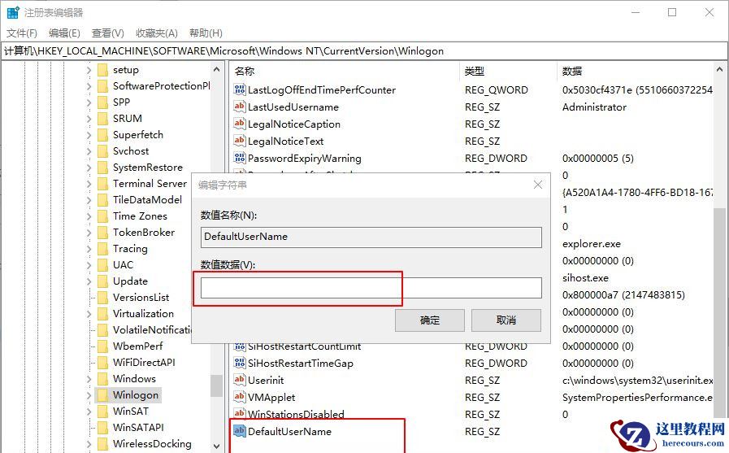Viewport: 729px width, 453px height.
Task: Expand the Terminal Server key
Action: [89, 184]
